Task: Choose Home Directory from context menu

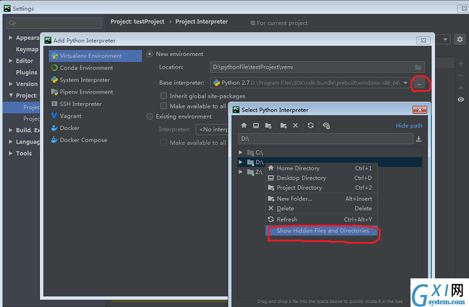Action: 322,168
